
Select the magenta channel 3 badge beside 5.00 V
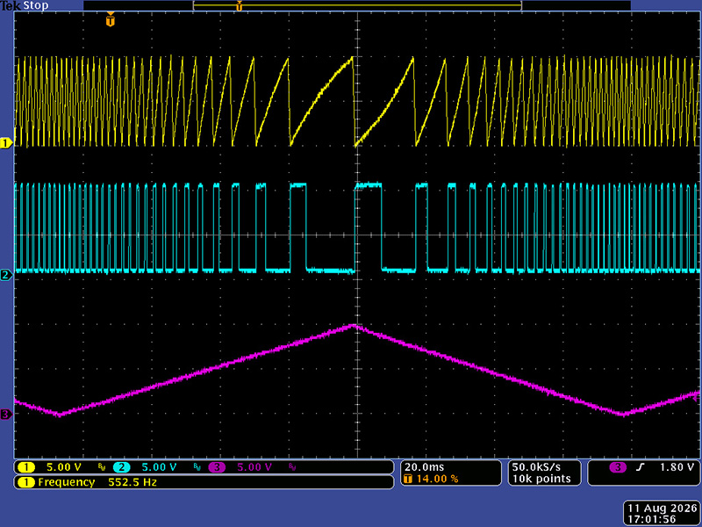pos(217,467)
